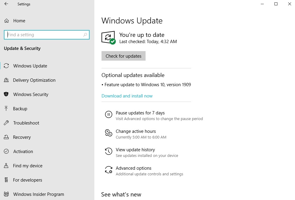Click the Activation checkmark circle icon
The width and height of the screenshot is (295, 200).
tap(6, 151)
